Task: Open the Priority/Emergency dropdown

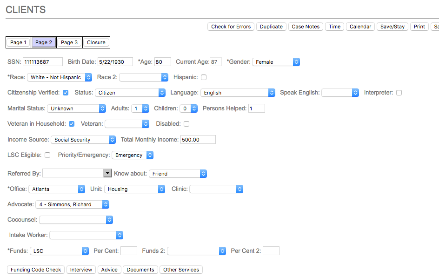Action: (x=133, y=155)
